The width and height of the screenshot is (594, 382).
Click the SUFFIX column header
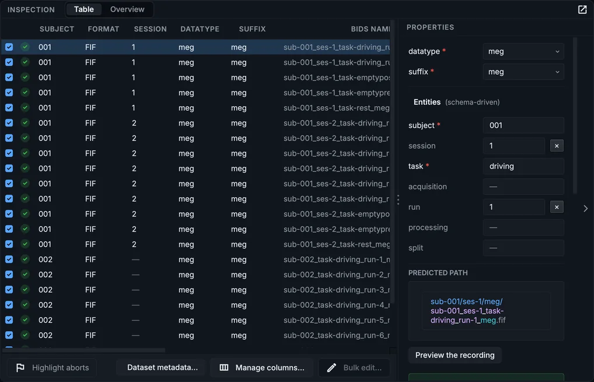(x=252, y=29)
